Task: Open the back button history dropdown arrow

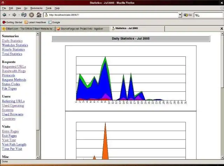Action: point(9,15)
